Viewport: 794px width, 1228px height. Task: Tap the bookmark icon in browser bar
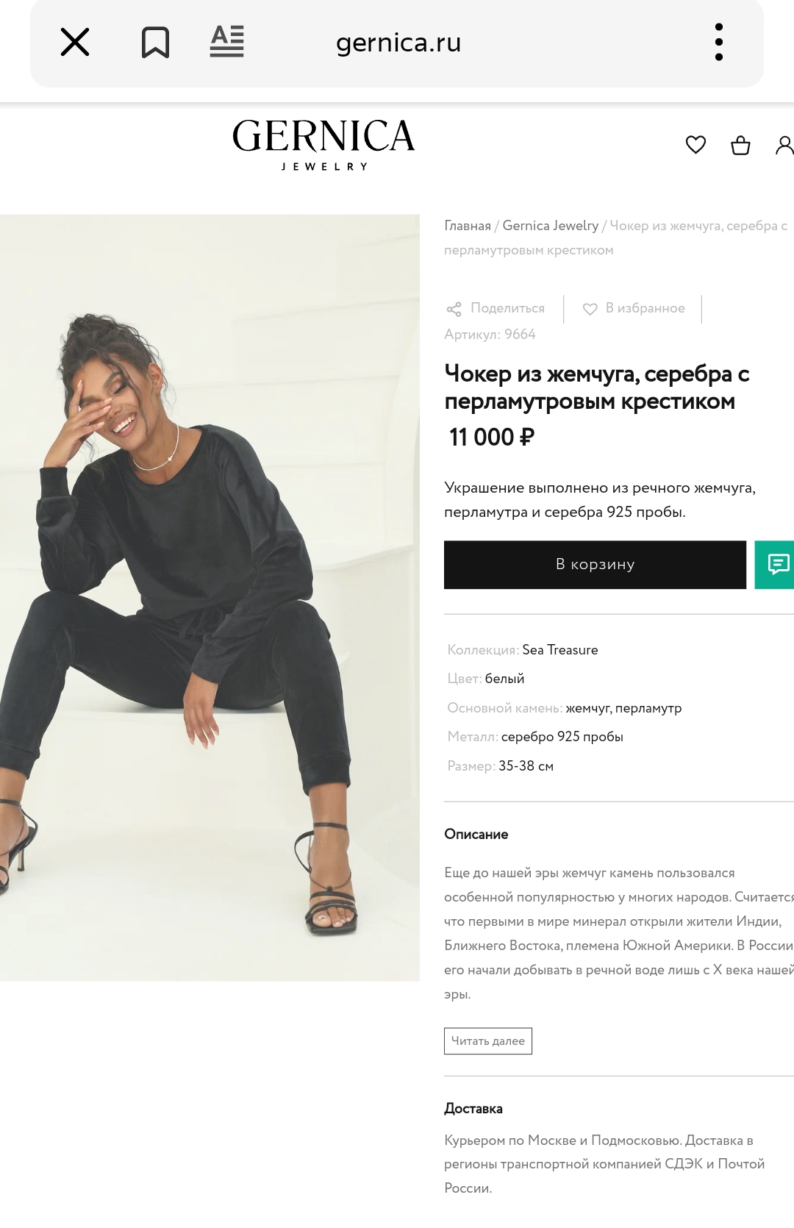tap(155, 43)
